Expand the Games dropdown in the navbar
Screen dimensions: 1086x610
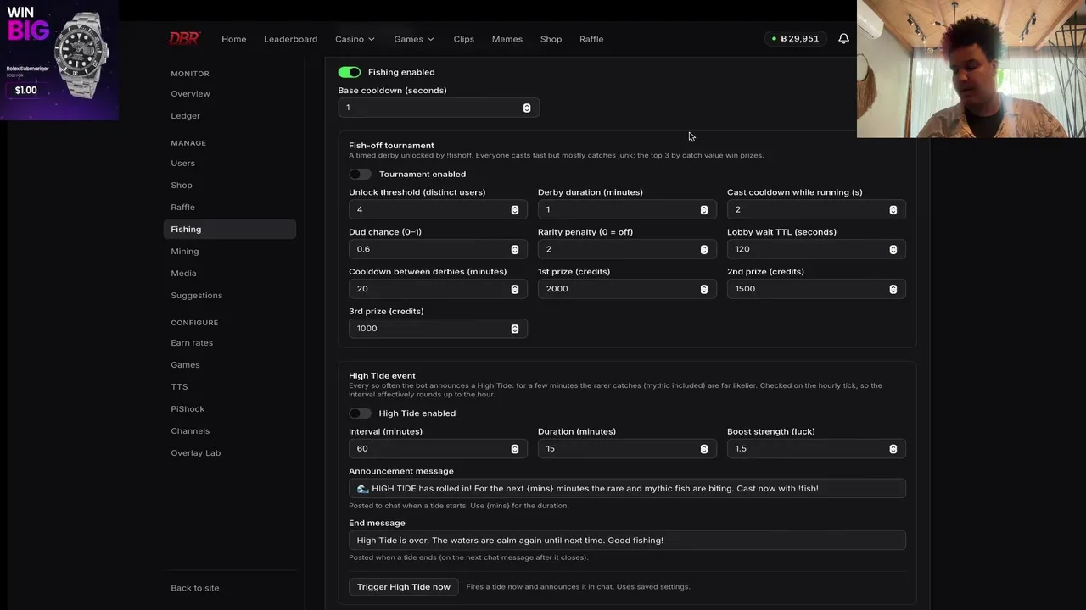click(414, 39)
